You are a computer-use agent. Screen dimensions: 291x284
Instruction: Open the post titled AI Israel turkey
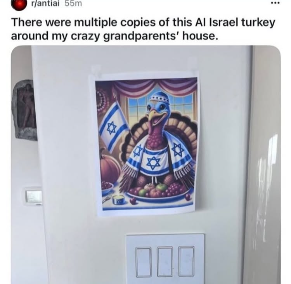pyautogui.click(x=143, y=29)
